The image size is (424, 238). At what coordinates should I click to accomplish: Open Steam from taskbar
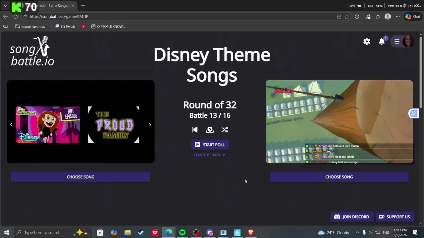point(141,232)
